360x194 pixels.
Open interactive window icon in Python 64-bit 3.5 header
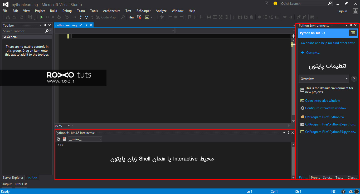(353, 33)
